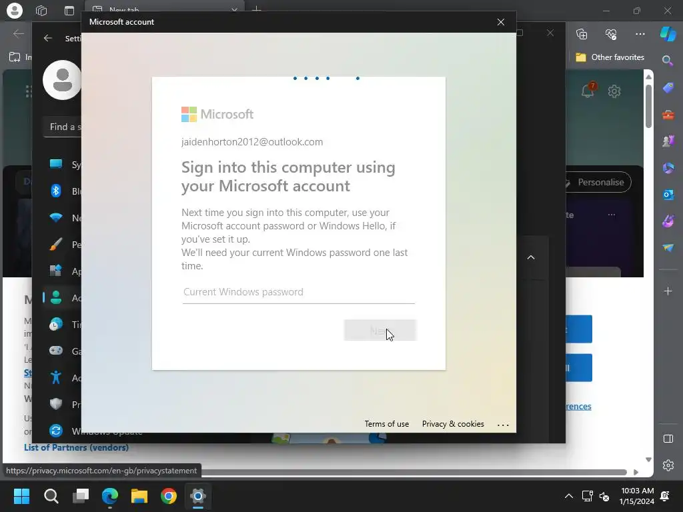Select the Accessibility figure icon in Settings

[56, 377]
